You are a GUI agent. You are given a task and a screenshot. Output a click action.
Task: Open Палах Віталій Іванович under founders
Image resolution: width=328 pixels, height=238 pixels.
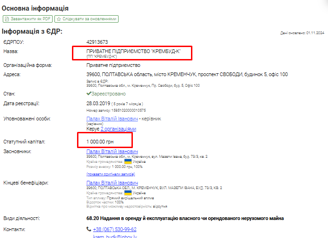coord(112,151)
